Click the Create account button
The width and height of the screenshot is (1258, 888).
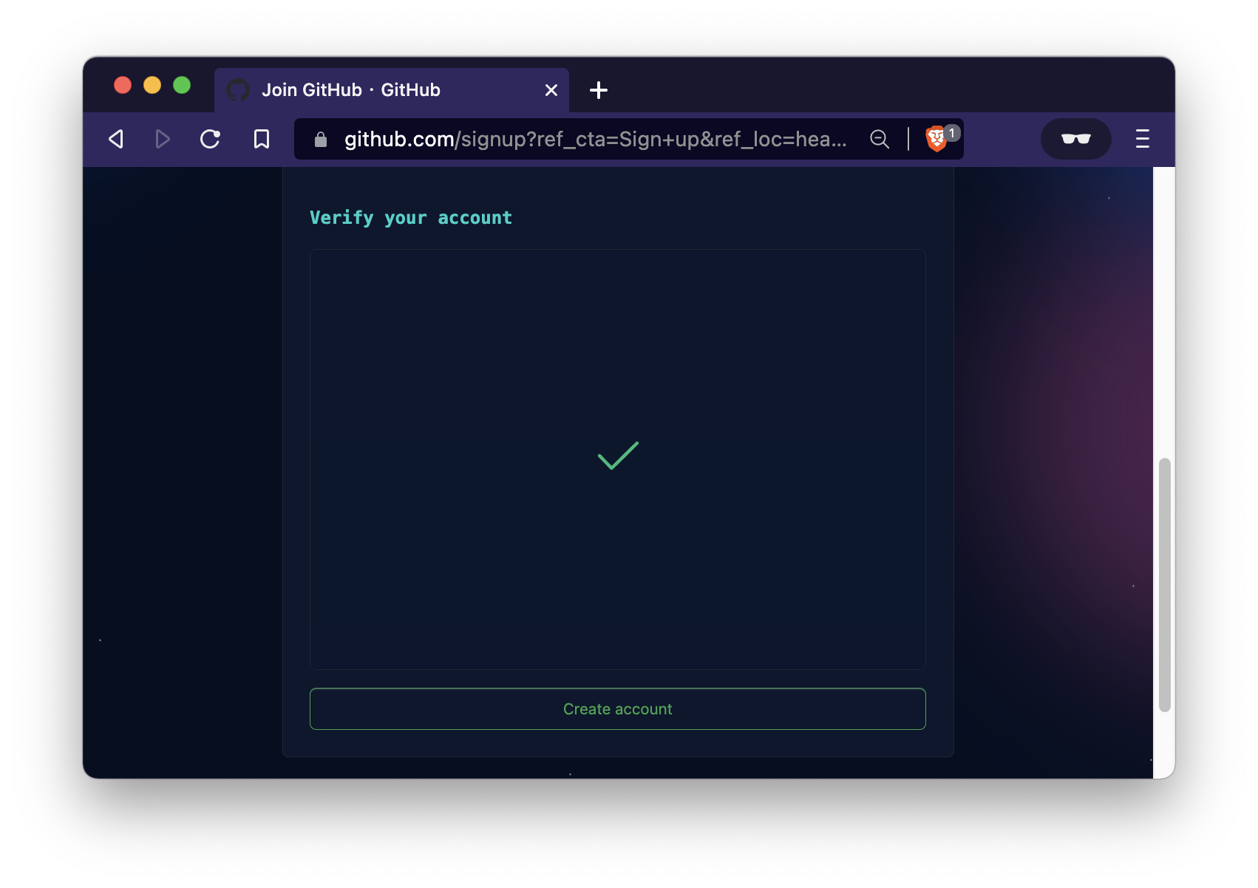click(618, 708)
